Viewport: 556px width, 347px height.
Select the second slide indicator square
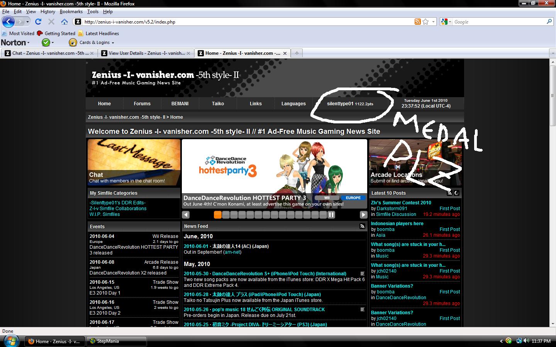(x=226, y=215)
